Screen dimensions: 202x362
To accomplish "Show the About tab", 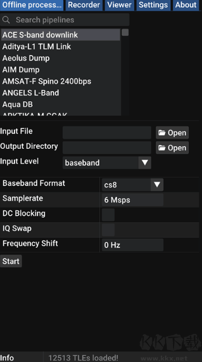I will pos(185,5).
